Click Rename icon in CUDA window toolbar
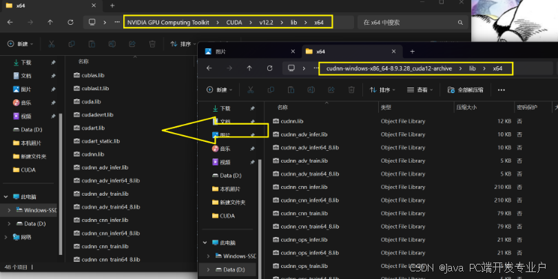 [112, 44]
